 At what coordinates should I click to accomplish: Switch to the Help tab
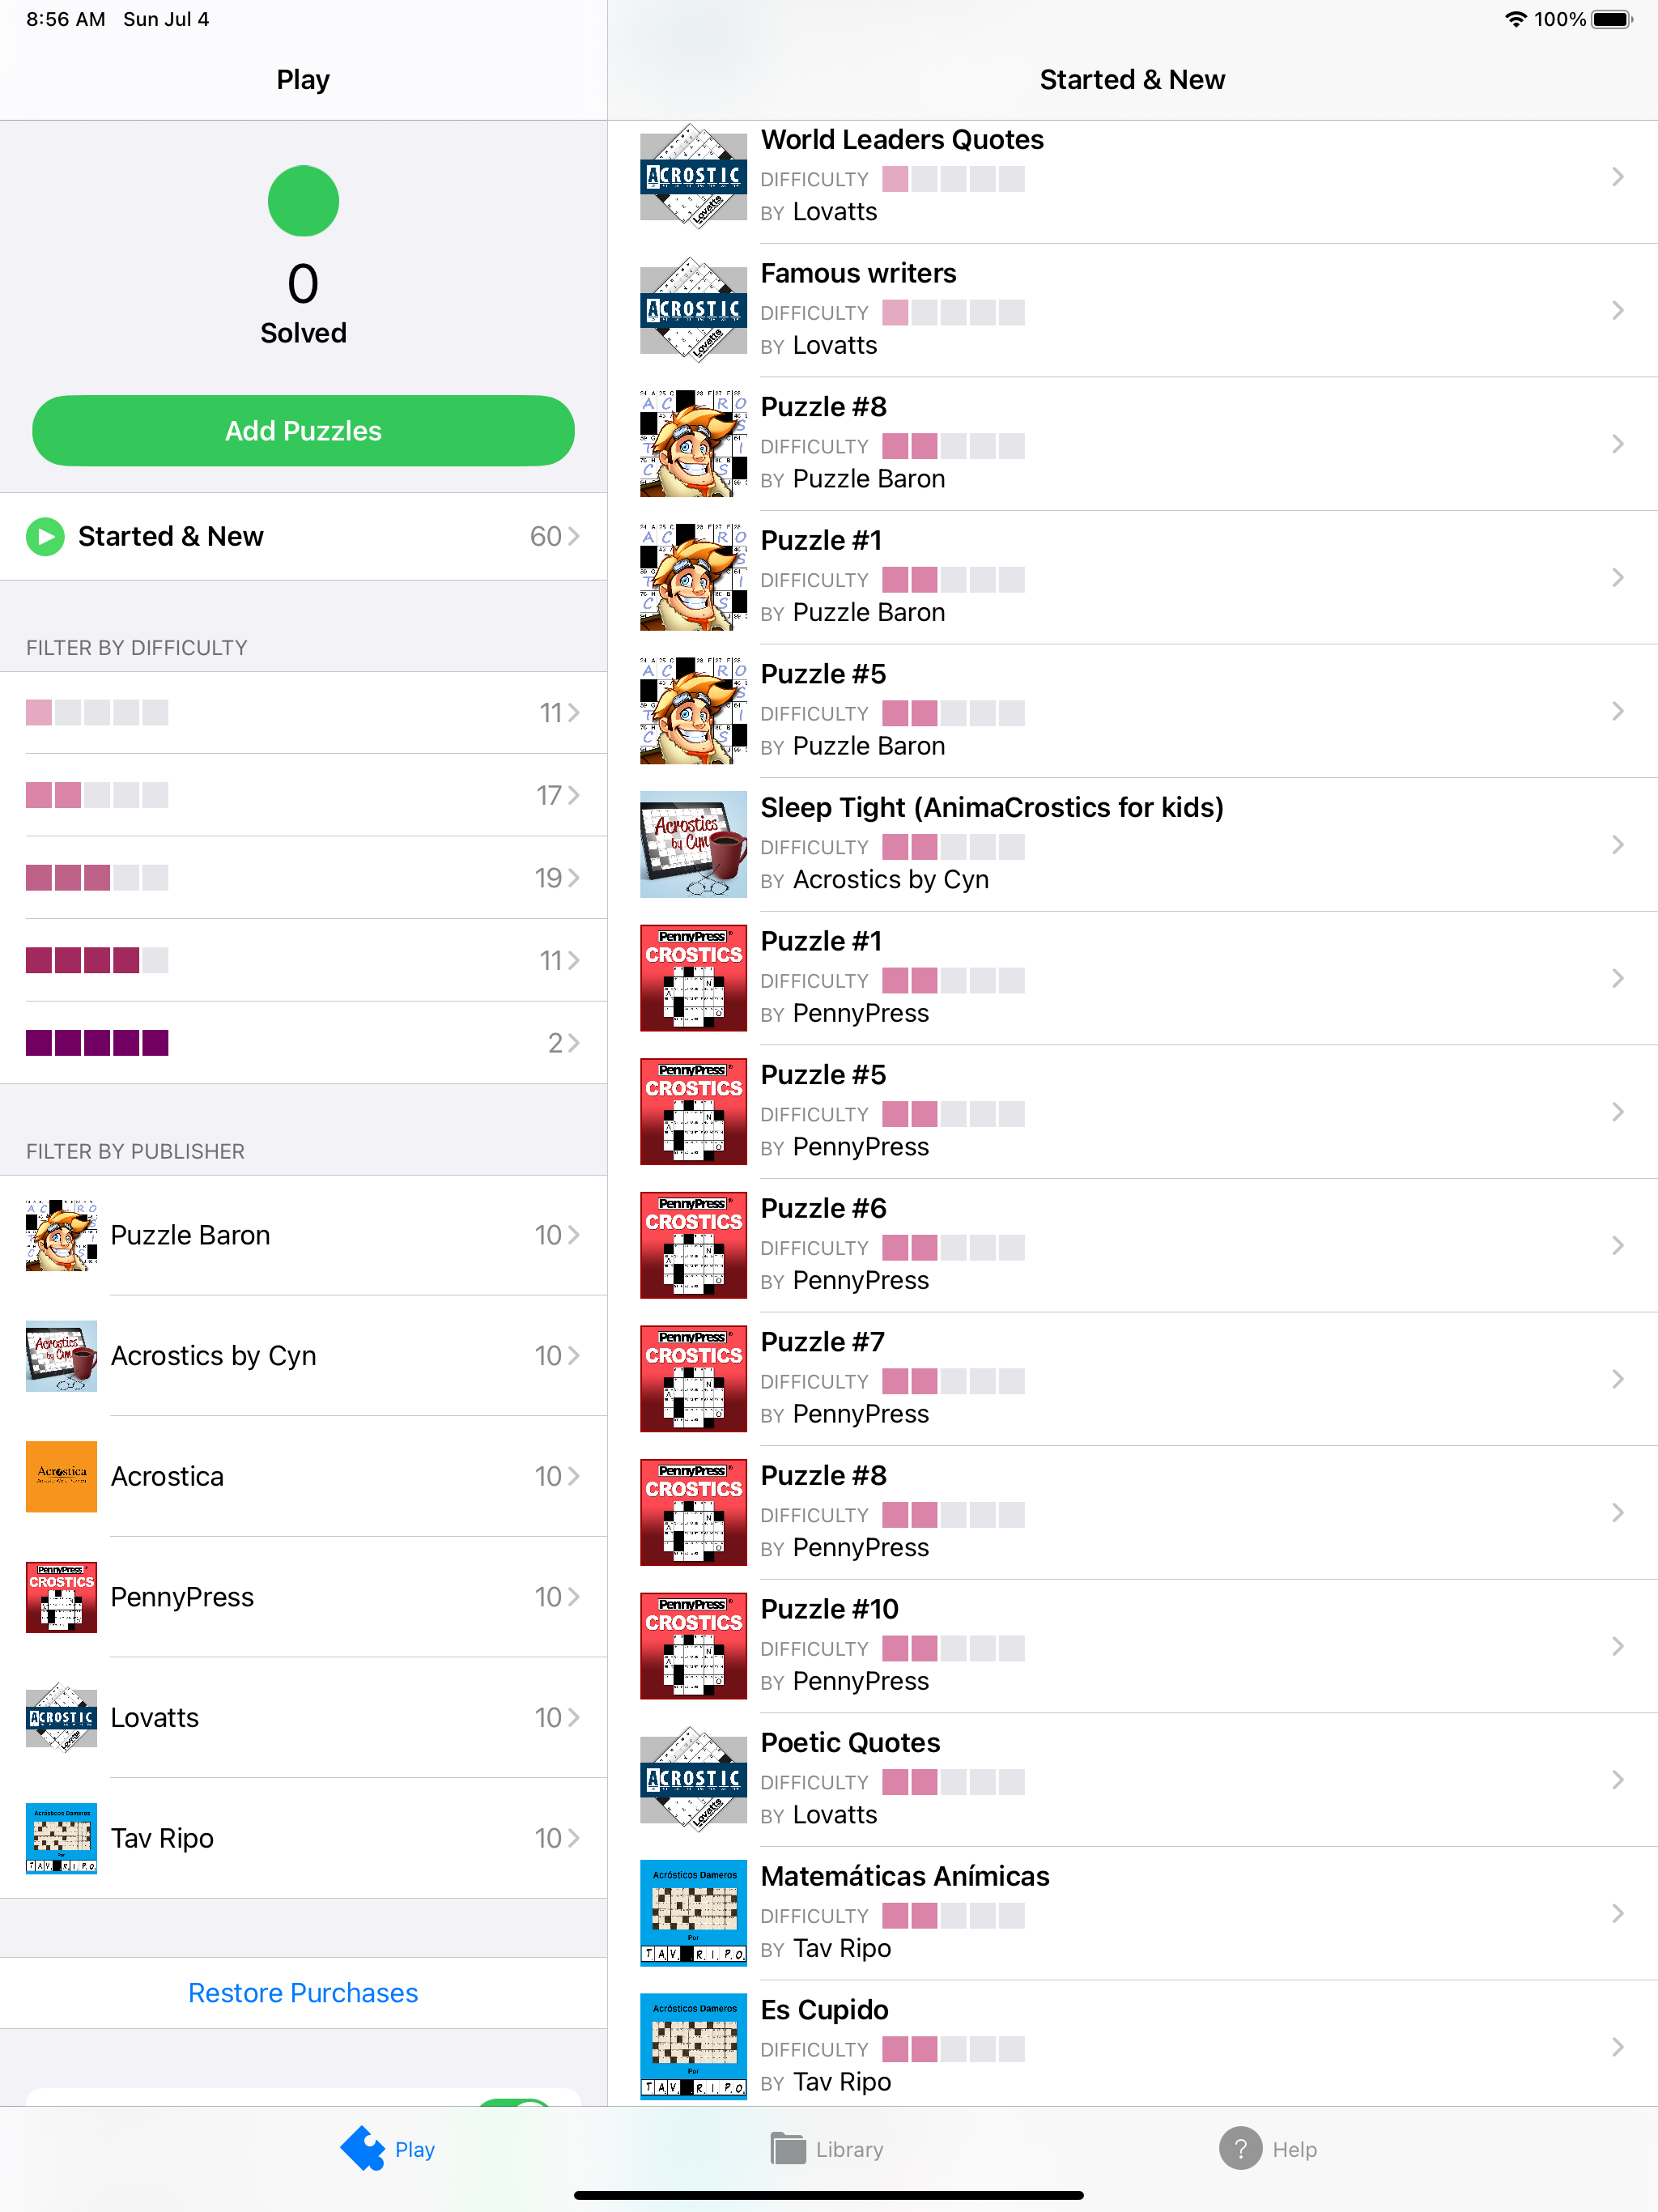click(x=1268, y=2148)
